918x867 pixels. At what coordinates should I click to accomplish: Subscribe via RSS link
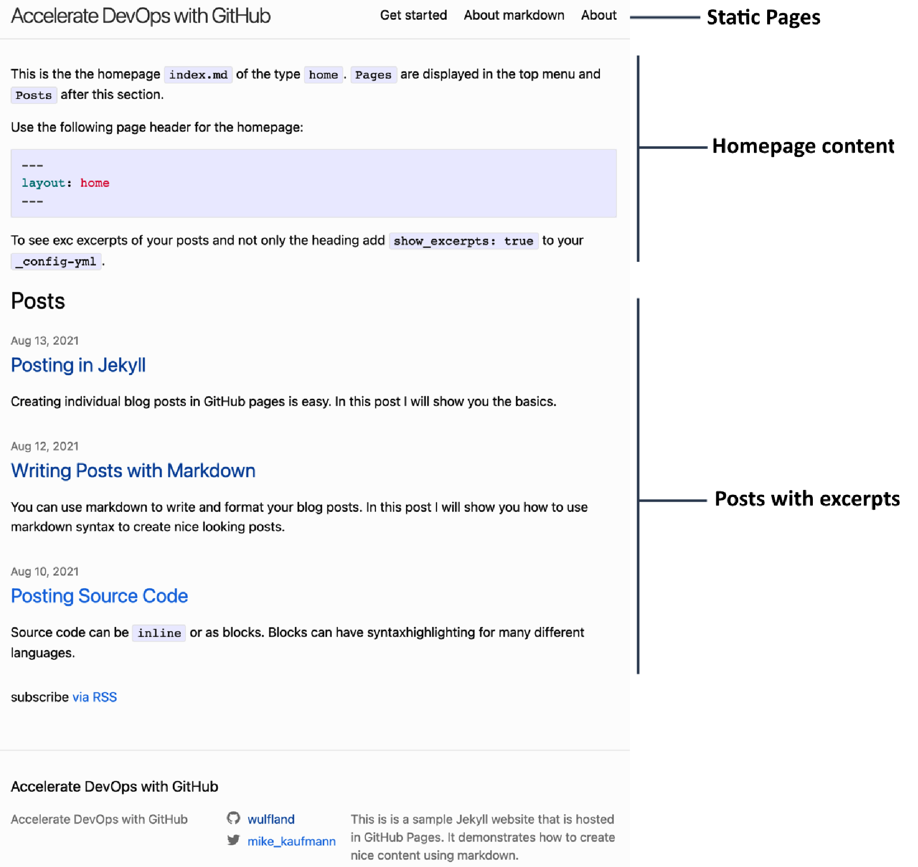coord(94,697)
